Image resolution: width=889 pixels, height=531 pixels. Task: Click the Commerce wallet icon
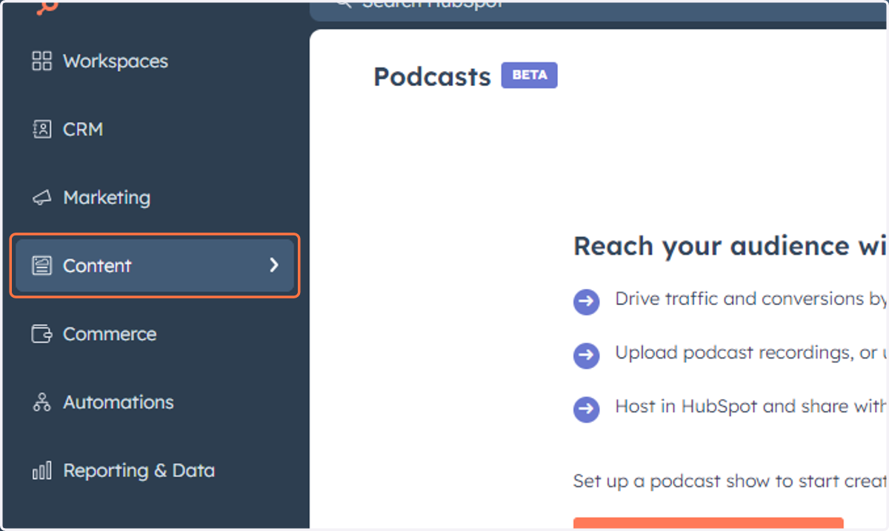[x=42, y=334]
